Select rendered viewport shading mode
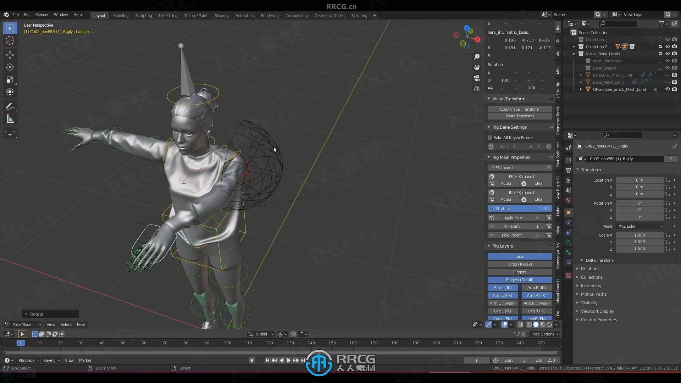This screenshot has width=681, height=383. pos(549,324)
